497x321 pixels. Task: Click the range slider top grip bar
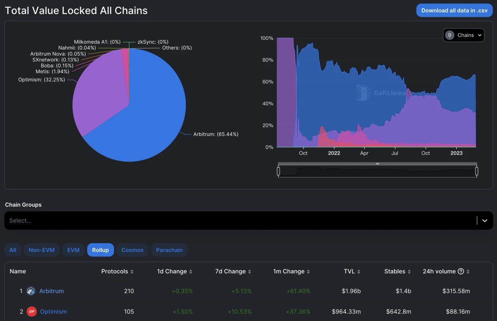(377, 164)
